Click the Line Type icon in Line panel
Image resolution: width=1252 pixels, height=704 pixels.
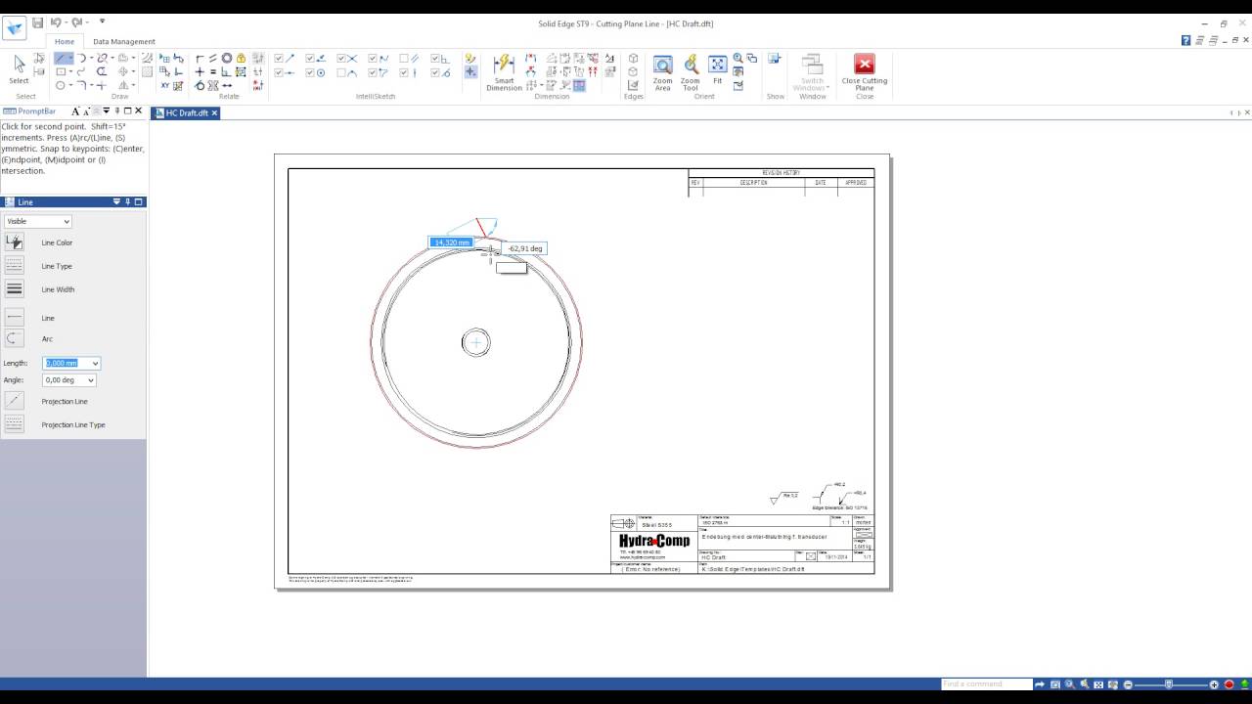point(14,266)
